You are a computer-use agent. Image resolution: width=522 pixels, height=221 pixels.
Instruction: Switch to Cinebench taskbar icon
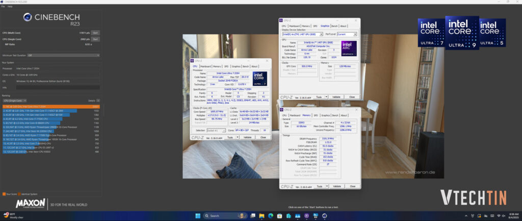click(x=325, y=216)
